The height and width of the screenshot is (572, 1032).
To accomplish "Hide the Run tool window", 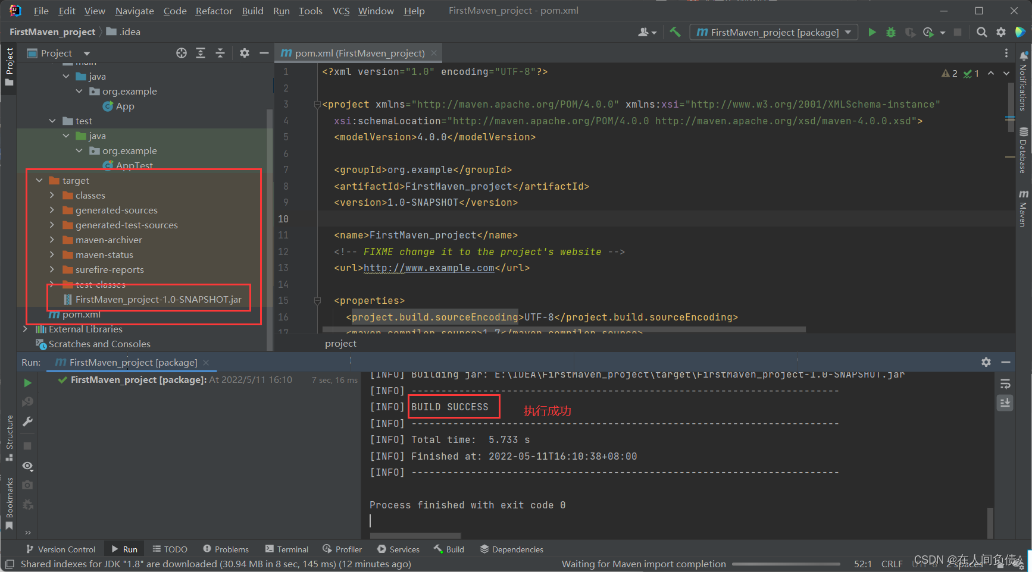I will [x=1006, y=362].
